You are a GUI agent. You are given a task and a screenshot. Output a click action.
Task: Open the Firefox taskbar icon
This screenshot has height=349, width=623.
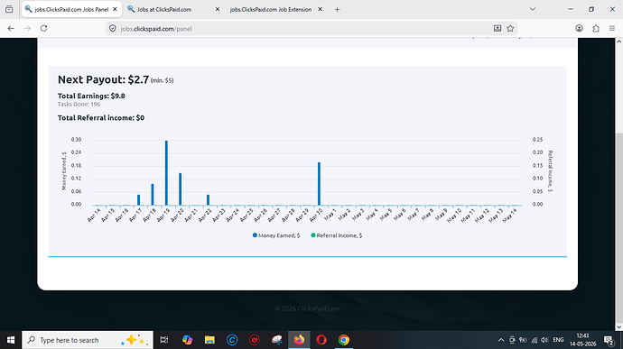tap(299, 340)
